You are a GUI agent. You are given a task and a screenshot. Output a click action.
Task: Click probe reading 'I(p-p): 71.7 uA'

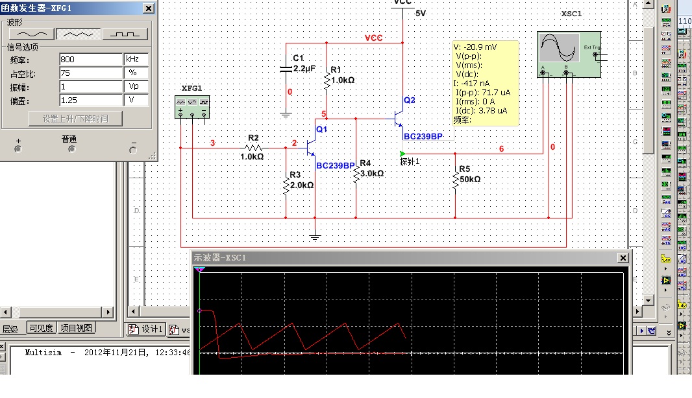tap(482, 93)
